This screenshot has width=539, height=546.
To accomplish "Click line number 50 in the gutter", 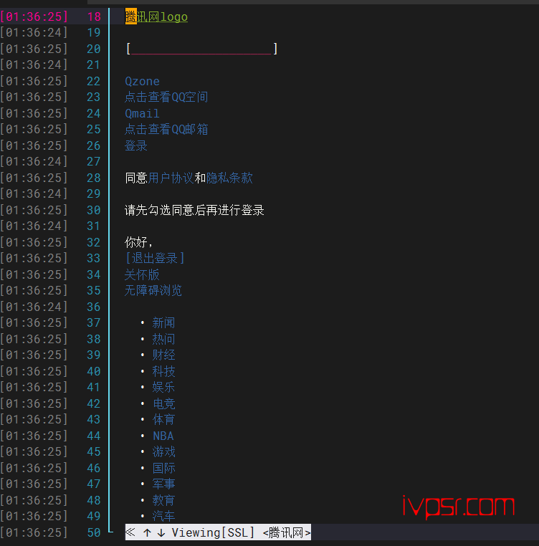I will [94, 532].
